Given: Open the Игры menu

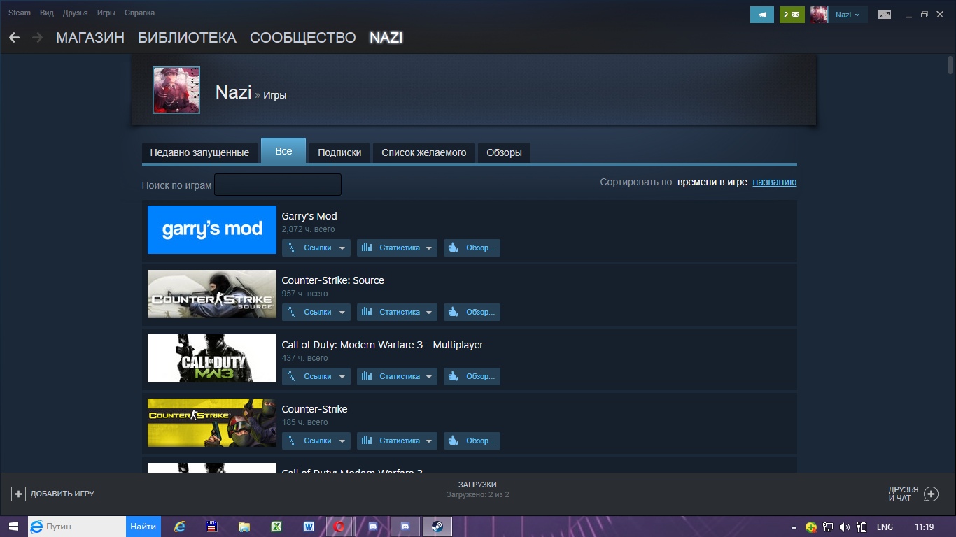Looking at the screenshot, I should [106, 13].
